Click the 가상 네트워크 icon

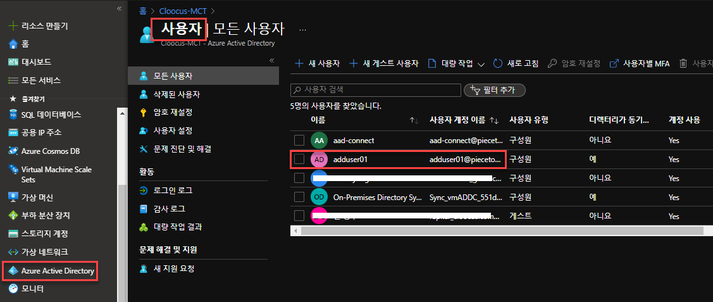point(13,252)
